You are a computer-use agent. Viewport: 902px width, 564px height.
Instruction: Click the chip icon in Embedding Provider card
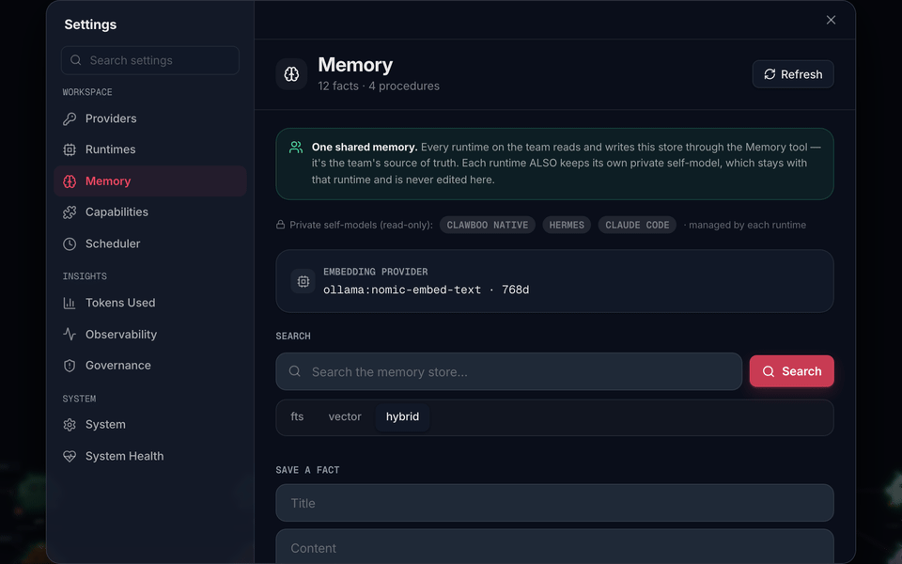[303, 281]
